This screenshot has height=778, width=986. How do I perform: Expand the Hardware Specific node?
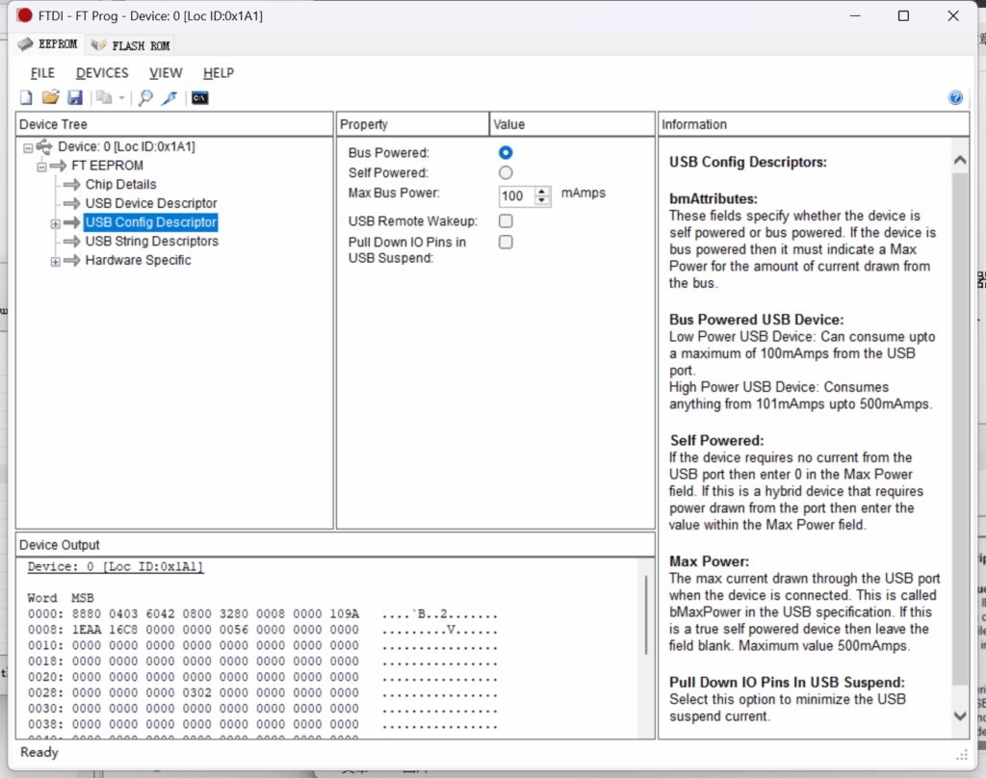pos(55,261)
